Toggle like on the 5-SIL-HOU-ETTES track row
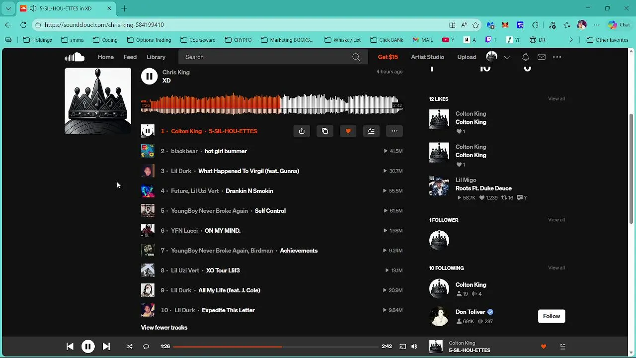This screenshot has width=636, height=358. (x=348, y=131)
